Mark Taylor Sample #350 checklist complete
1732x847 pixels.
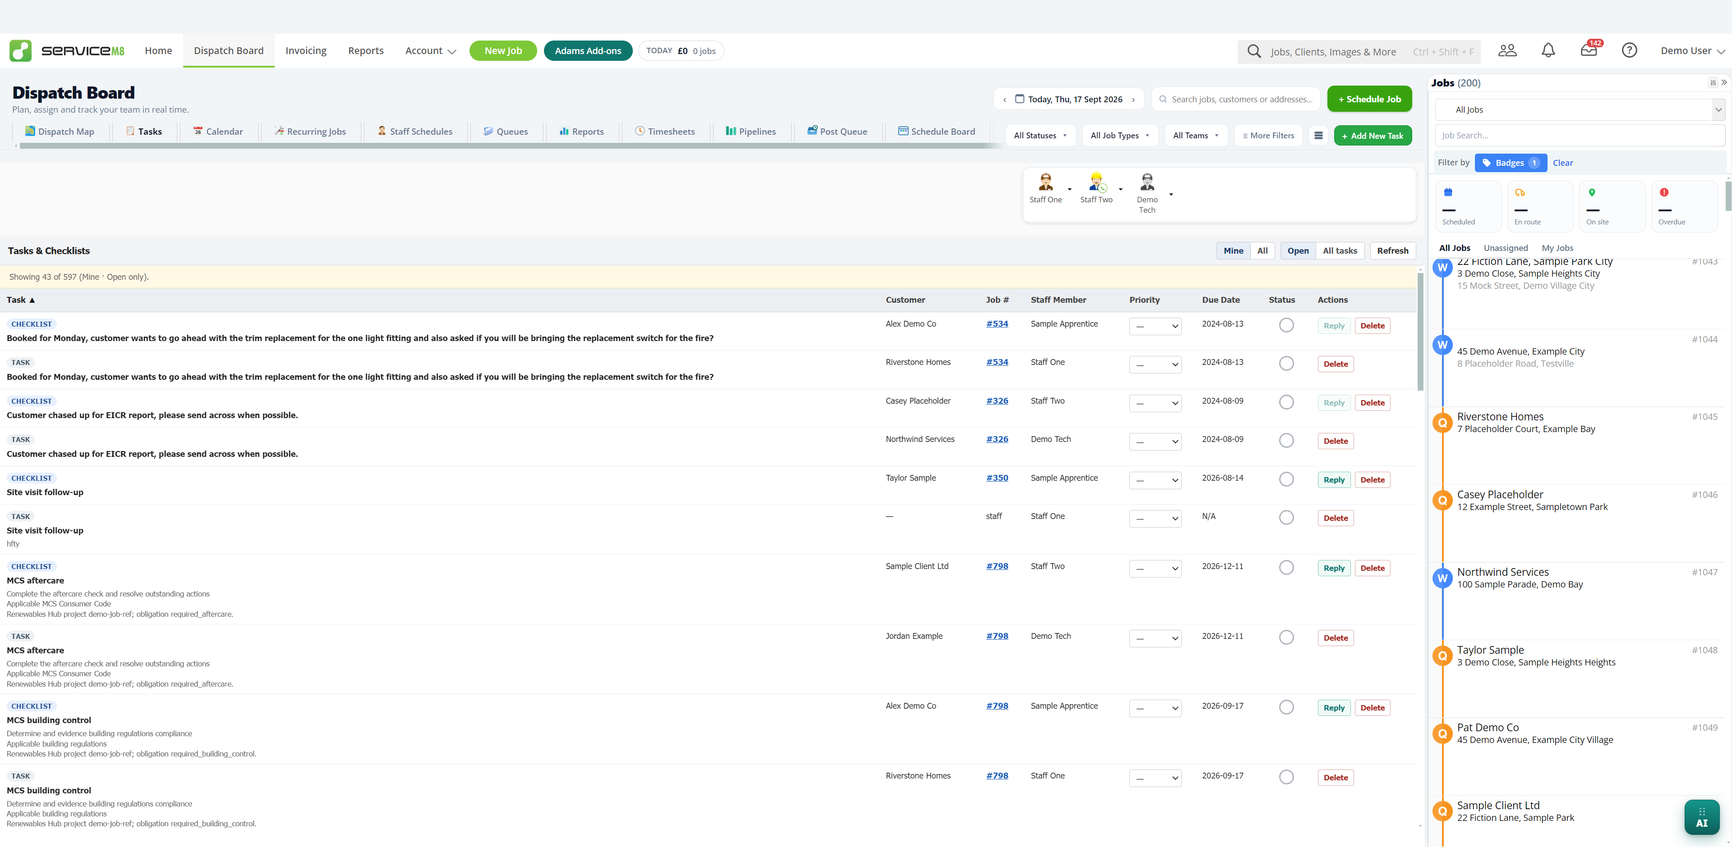[x=1286, y=479]
